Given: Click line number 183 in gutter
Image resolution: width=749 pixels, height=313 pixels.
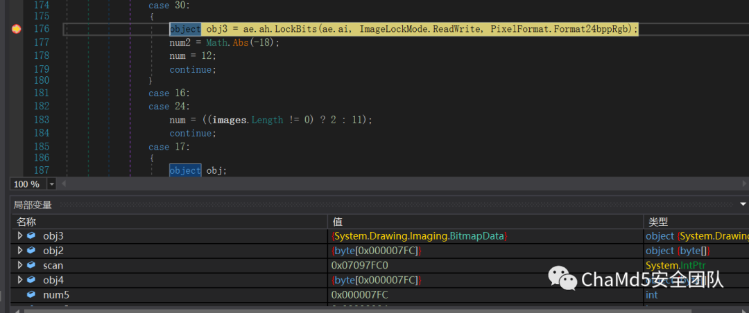Looking at the screenshot, I should pyautogui.click(x=42, y=119).
